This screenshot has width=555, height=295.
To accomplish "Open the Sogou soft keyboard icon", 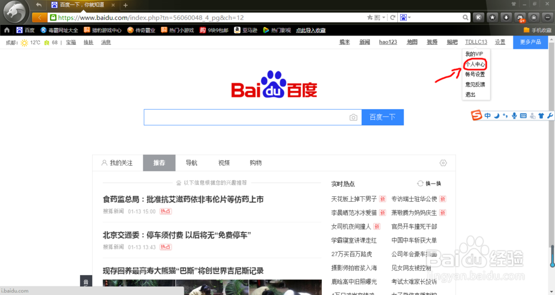I will [x=523, y=116].
